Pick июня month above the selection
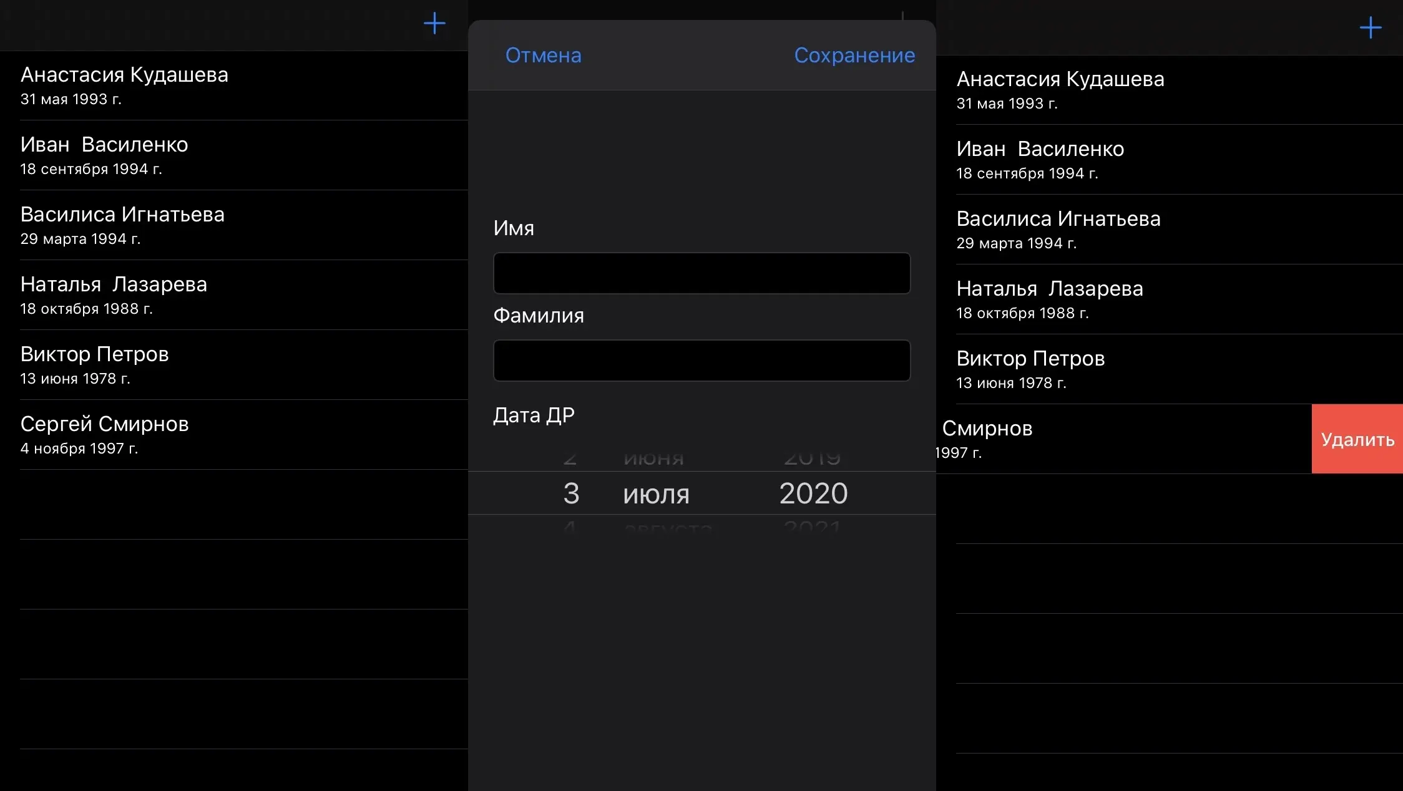Screen dimensions: 1403x791 [653, 460]
